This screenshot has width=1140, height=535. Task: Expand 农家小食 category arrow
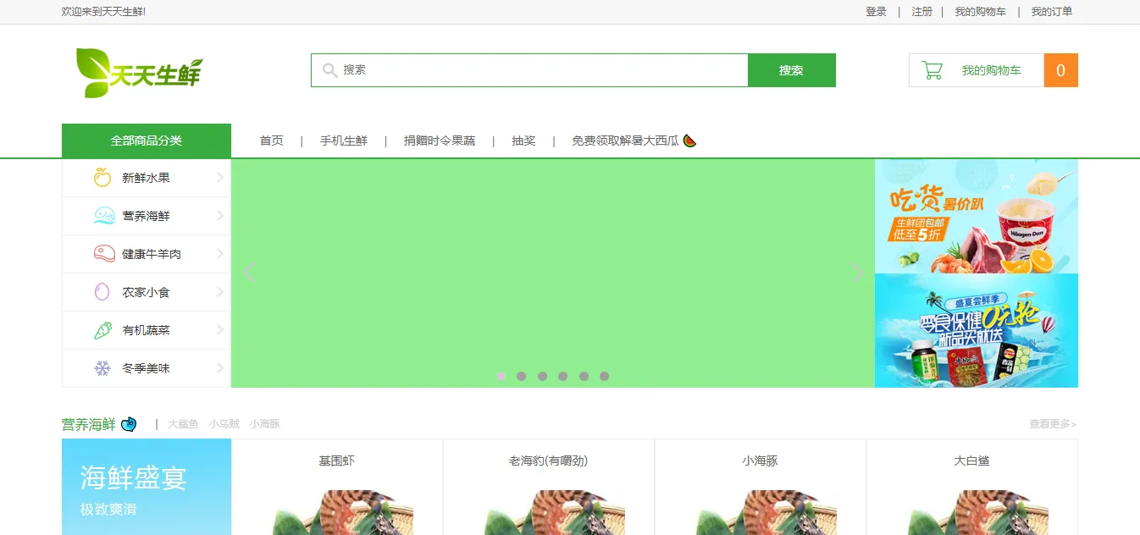coord(220,292)
